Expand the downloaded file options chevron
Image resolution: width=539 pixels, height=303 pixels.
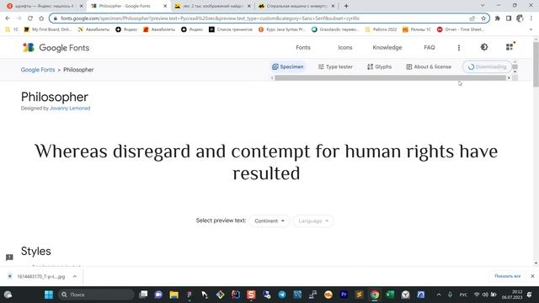click(75, 276)
